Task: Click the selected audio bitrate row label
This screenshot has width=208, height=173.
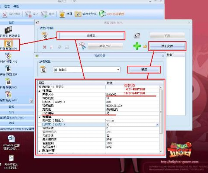Action: pos(53,125)
